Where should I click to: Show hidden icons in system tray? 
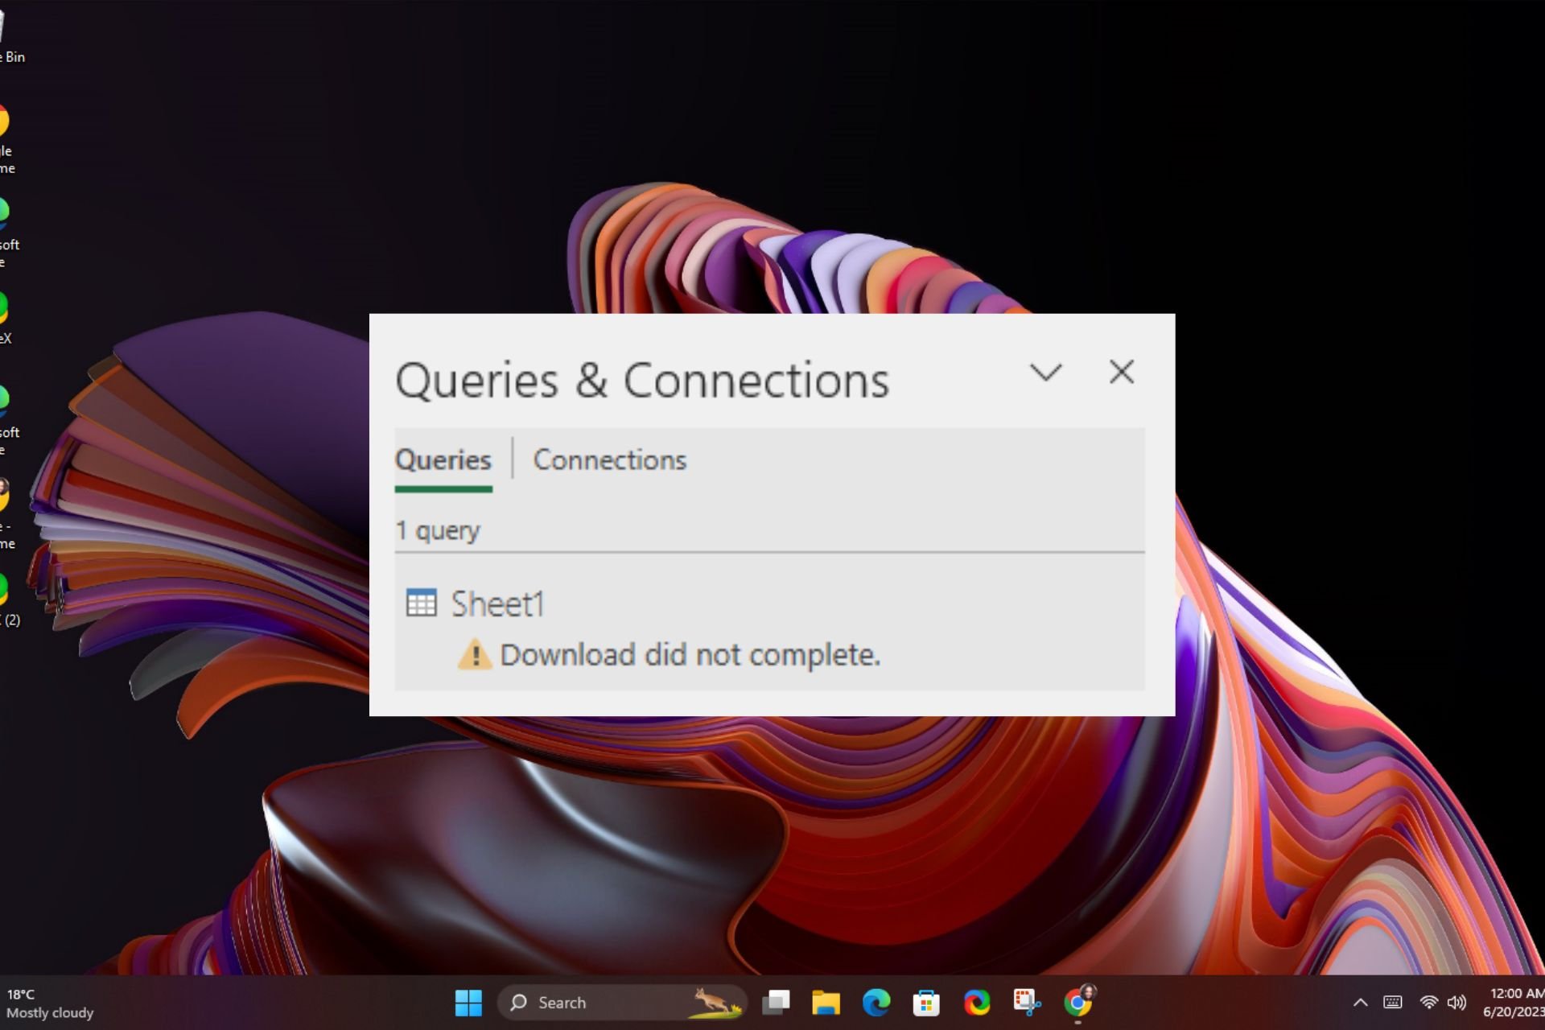point(1360,1003)
